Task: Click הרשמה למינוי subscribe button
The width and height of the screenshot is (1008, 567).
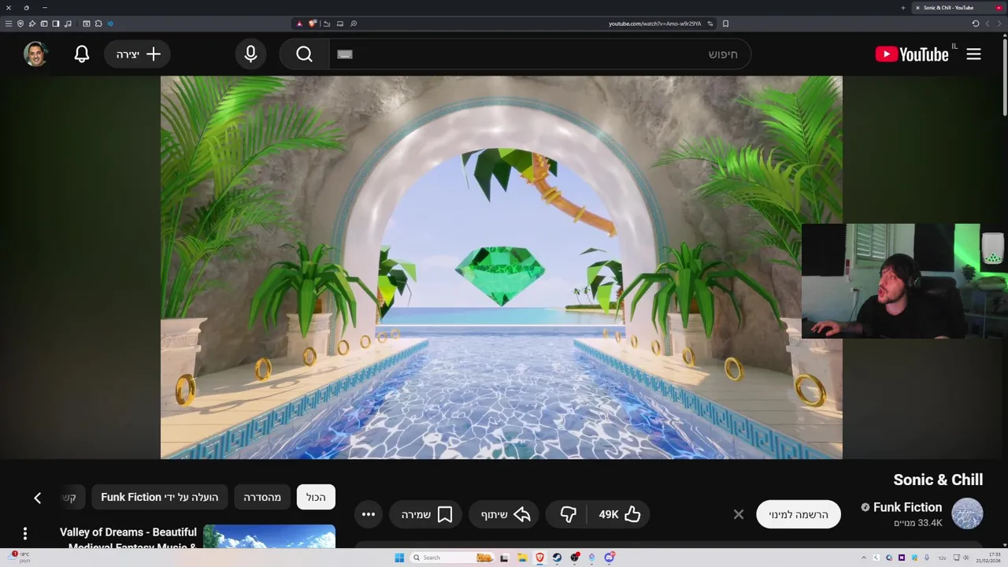Action: 799,514
